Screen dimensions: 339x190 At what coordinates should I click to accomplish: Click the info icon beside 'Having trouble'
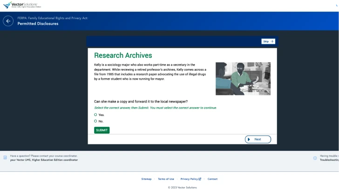[x=315, y=158]
